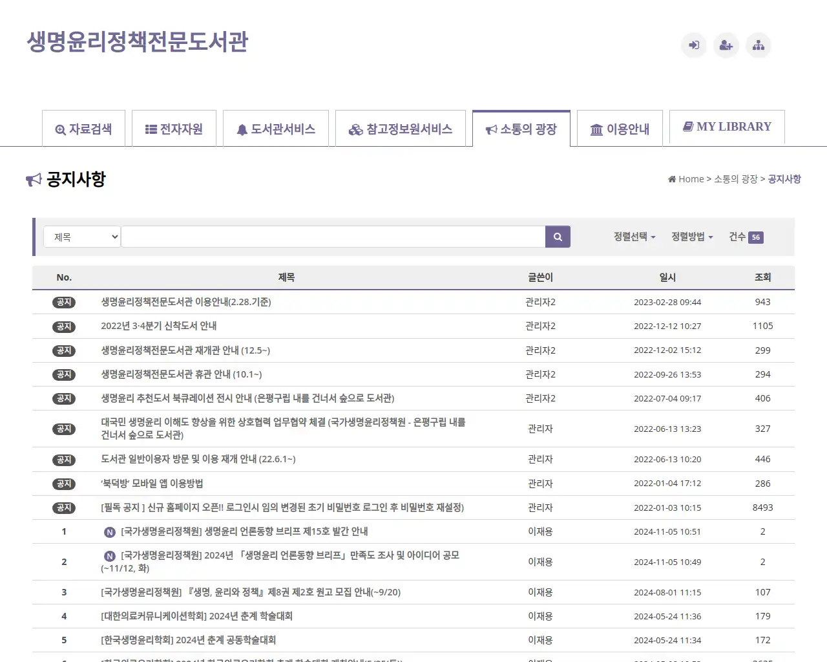Click the 제목 column header

(286, 277)
